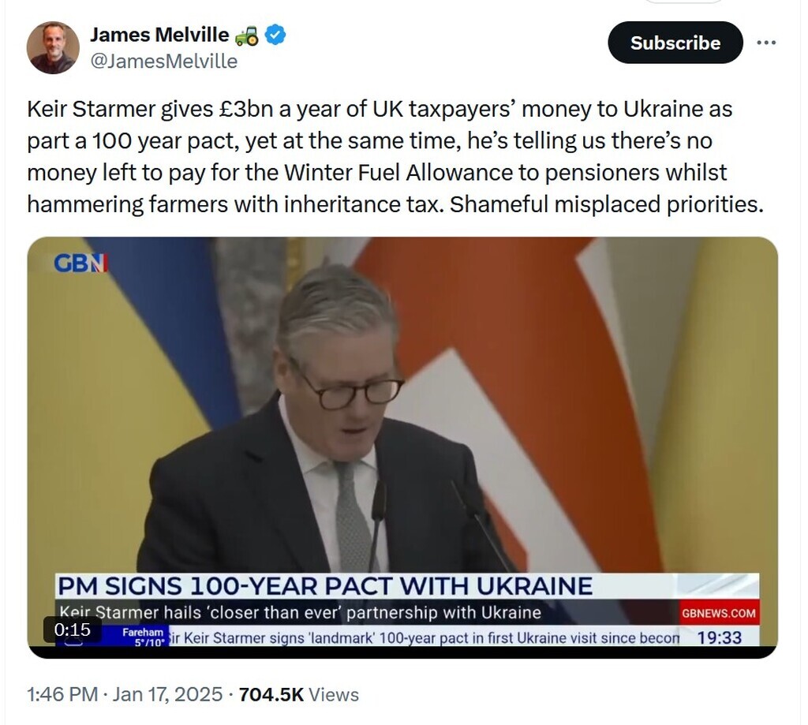Click the GBN logo in the video
Image resolution: width=808 pixels, height=725 pixels.
pos(80,263)
